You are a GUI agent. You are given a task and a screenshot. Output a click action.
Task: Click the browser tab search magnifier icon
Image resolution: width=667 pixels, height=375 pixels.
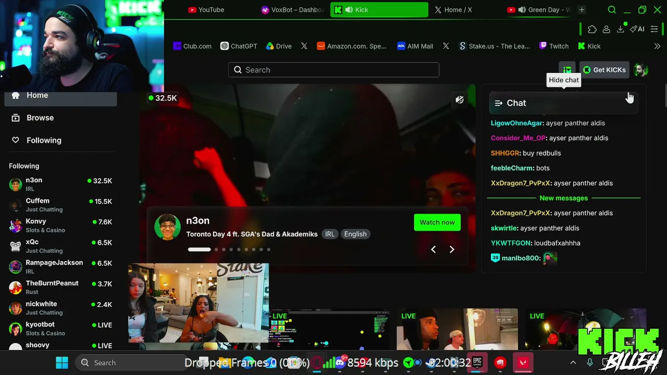click(x=612, y=10)
